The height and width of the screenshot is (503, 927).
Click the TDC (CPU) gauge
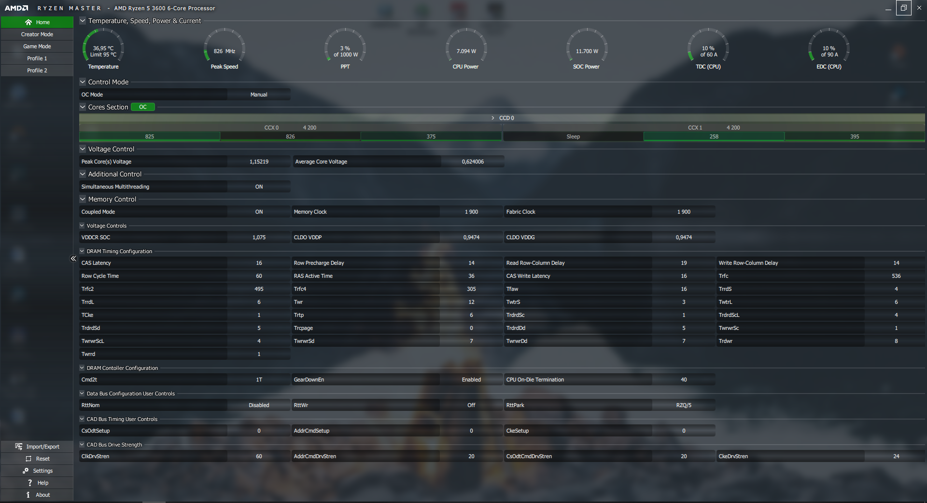[x=708, y=49]
